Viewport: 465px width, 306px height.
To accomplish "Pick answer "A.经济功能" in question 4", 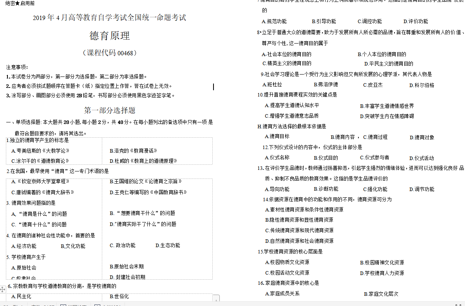I will click(24, 246).
